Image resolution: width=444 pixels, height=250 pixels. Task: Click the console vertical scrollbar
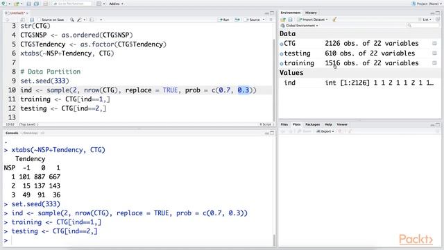pyautogui.click(x=274, y=240)
